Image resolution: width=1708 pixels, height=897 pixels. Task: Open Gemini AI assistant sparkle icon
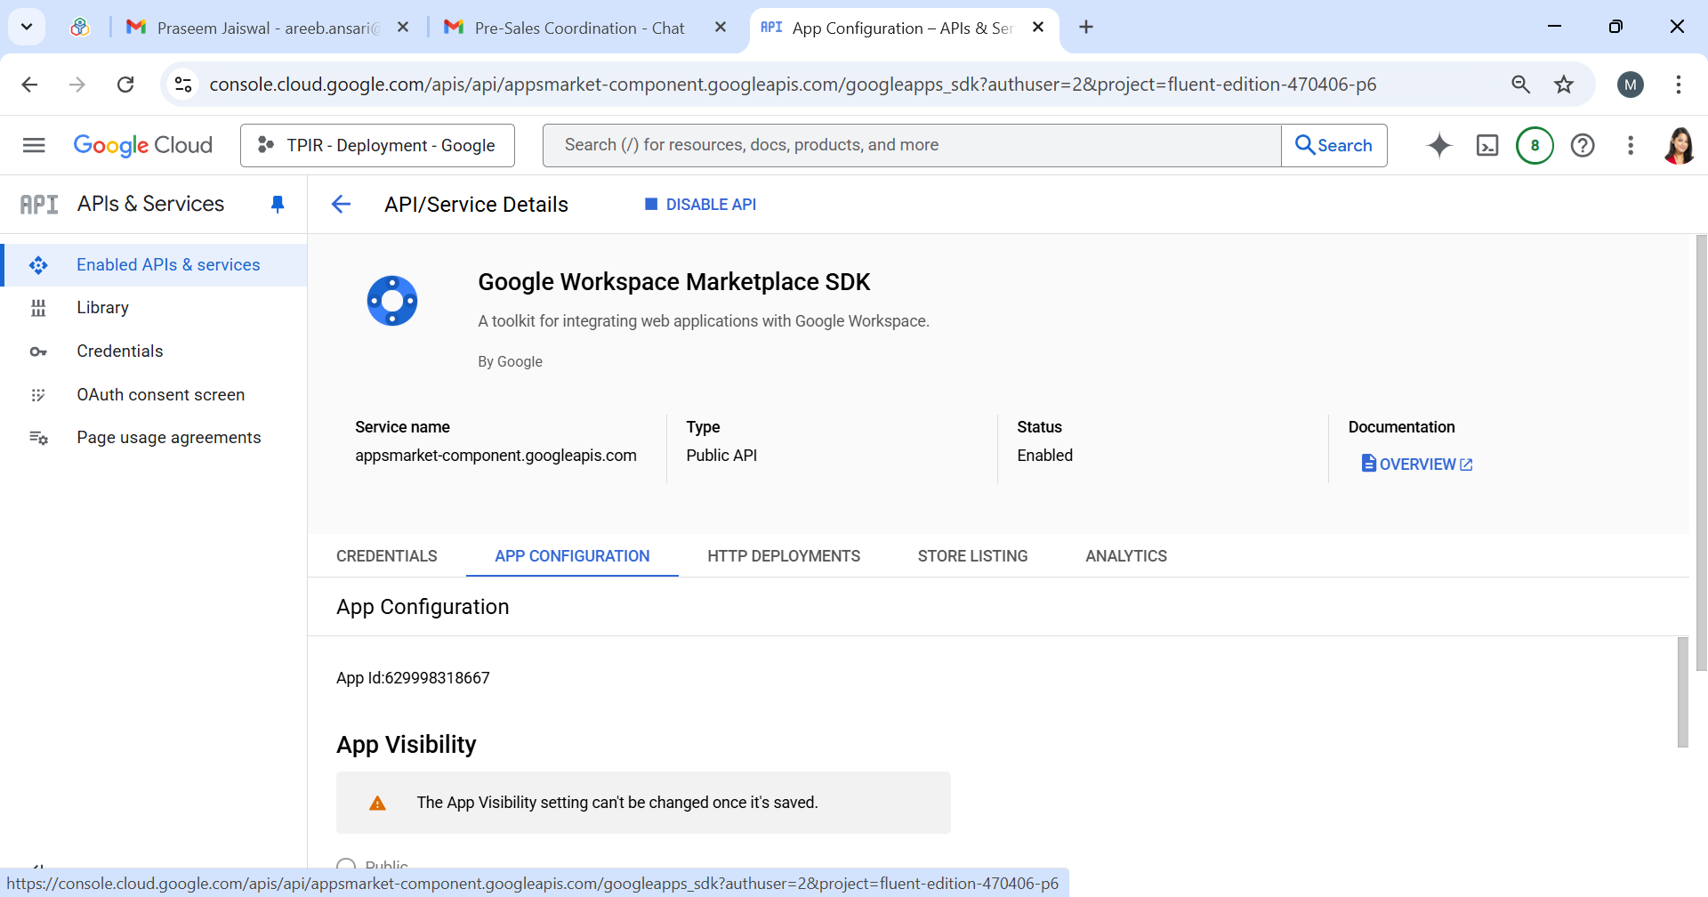(1438, 145)
